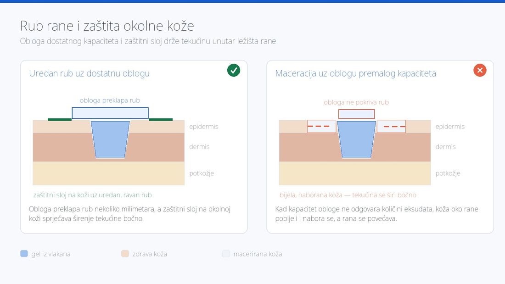Click the 'dermis' label in left diagram
The image size is (505, 284).
pos(199,147)
